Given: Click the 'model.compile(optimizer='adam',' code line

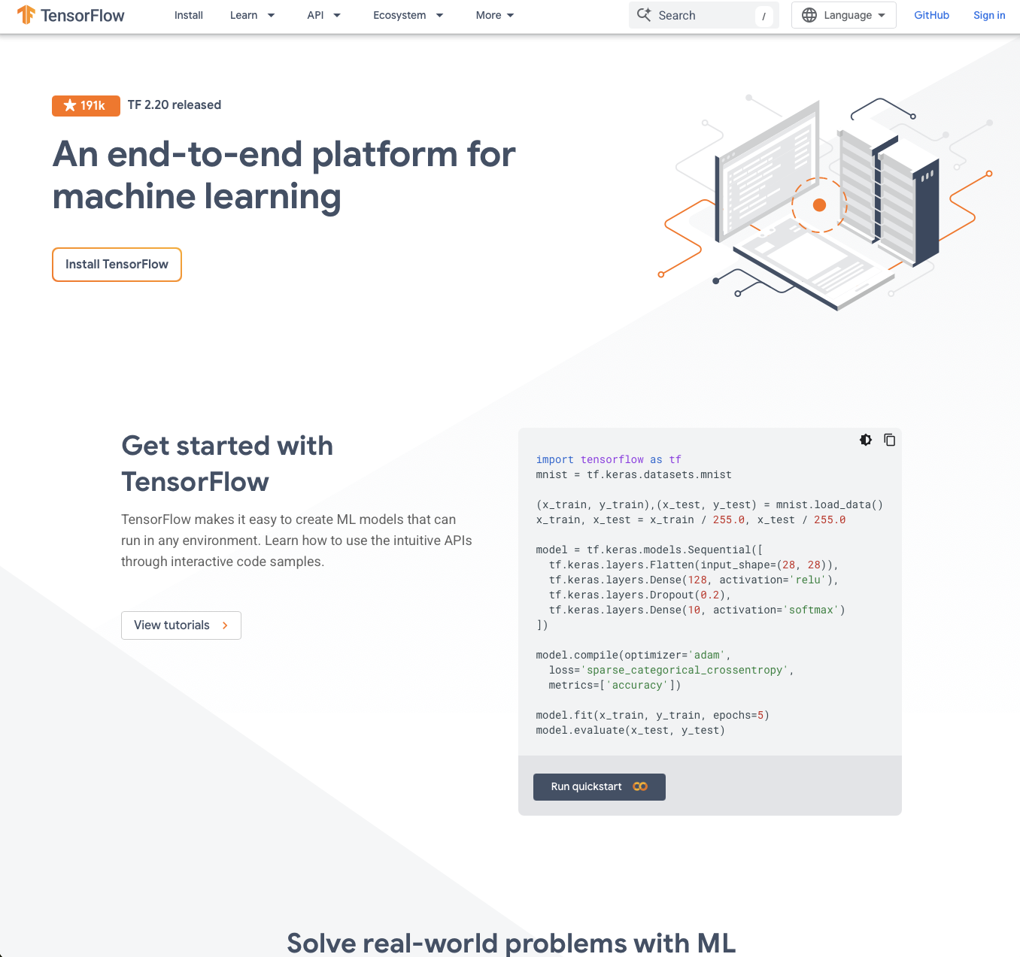Looking at the screenshot, I should click(x=633, y=655).
